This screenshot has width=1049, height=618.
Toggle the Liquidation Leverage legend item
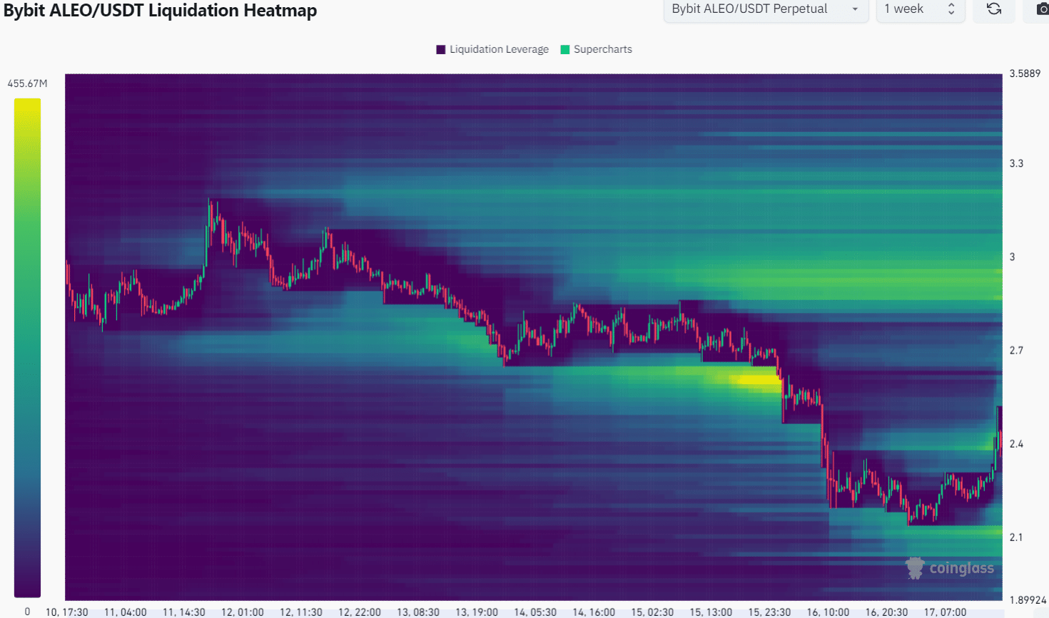(492, 49)
